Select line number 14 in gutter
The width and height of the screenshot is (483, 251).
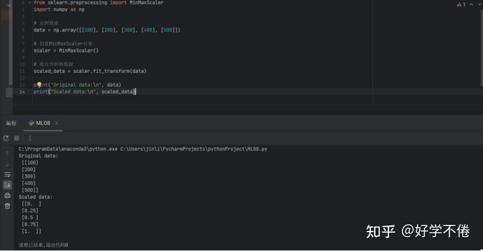click(x=22, y=92)
